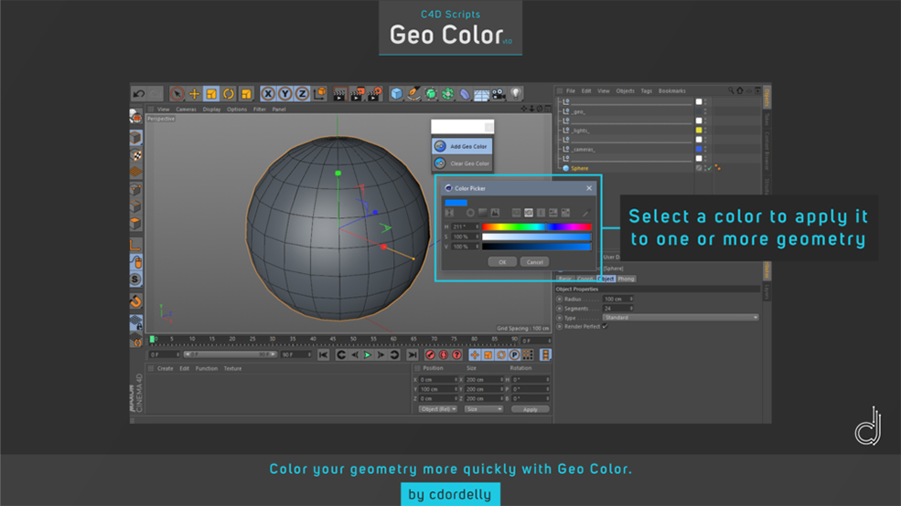Image resolution: width=901 pixels, height=506 pixels.
Task: Toggle the Render Perfect checkbox
Action: click(x=605, y=326)
